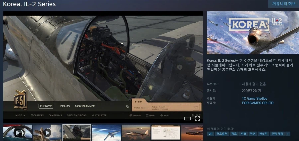
Task: Select the task planner map thumbnail
Action: [x=166, y=132]
